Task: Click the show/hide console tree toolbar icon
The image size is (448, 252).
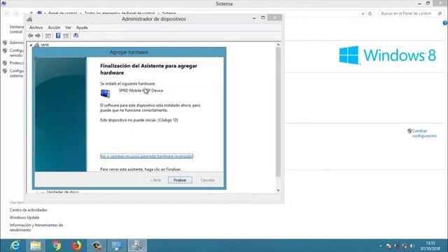Action: point(48,36)
